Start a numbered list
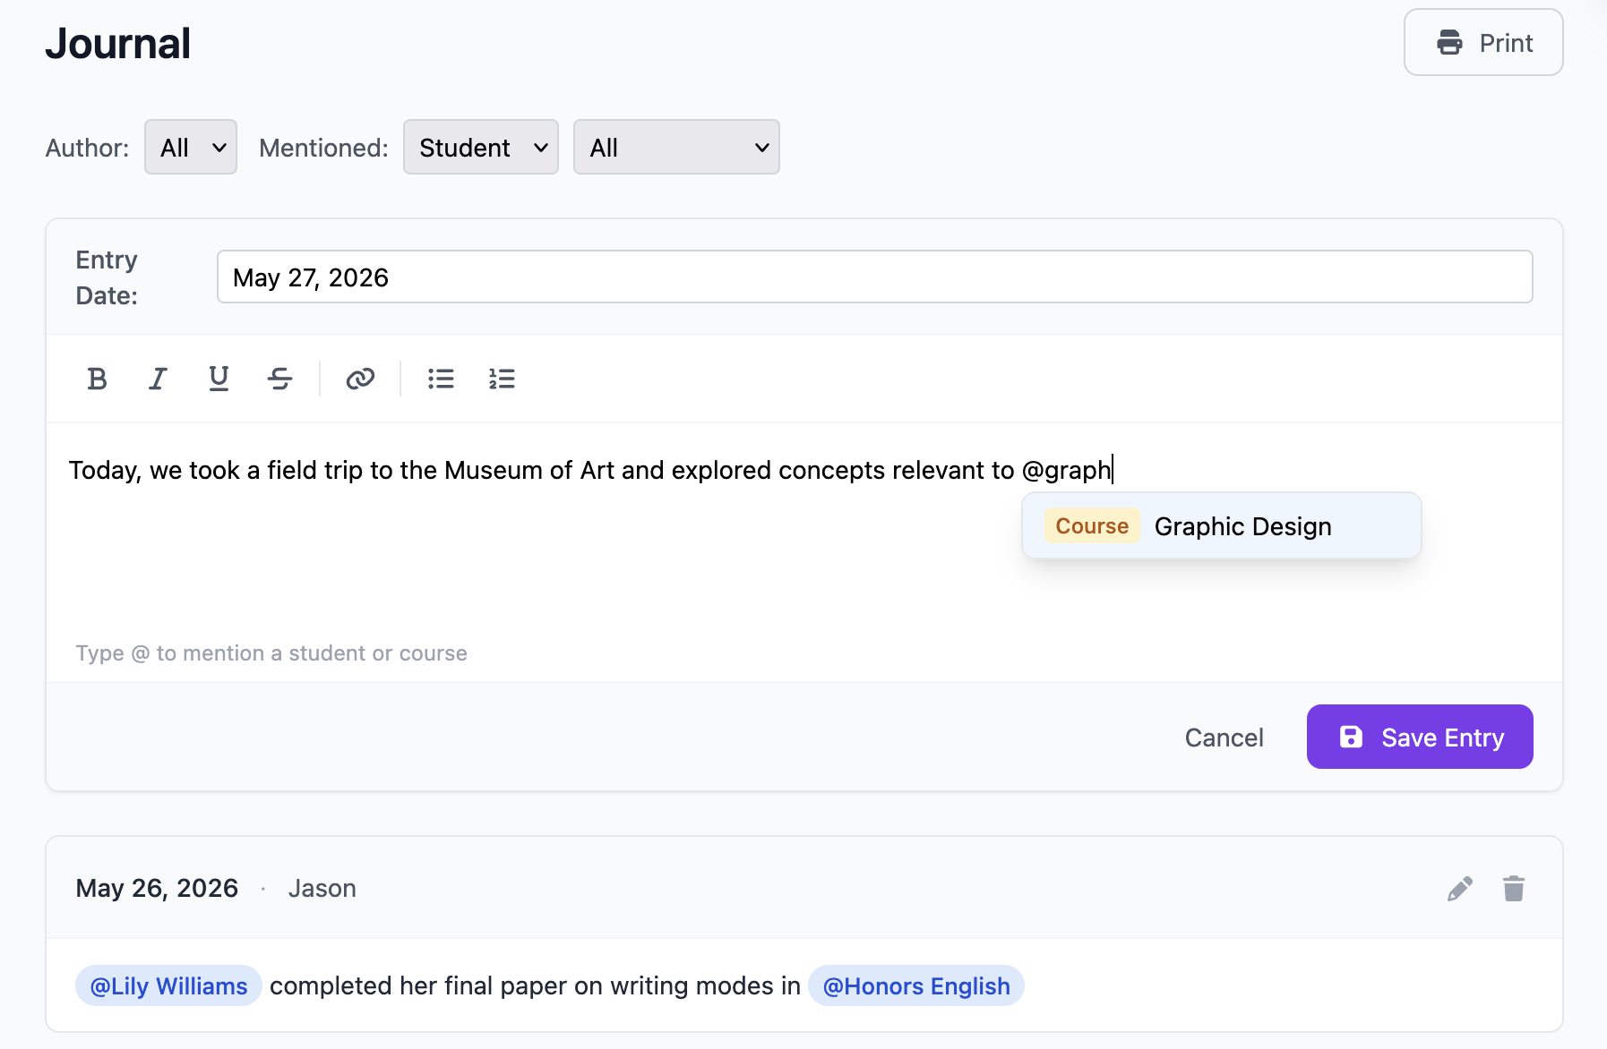Viewport: 1607px width, 1049px height. (x=502, y=379)
